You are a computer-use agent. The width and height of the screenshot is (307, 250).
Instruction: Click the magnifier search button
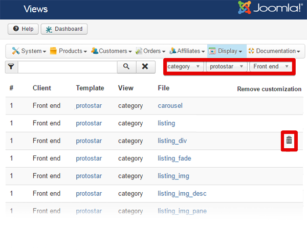coord(126,66)
